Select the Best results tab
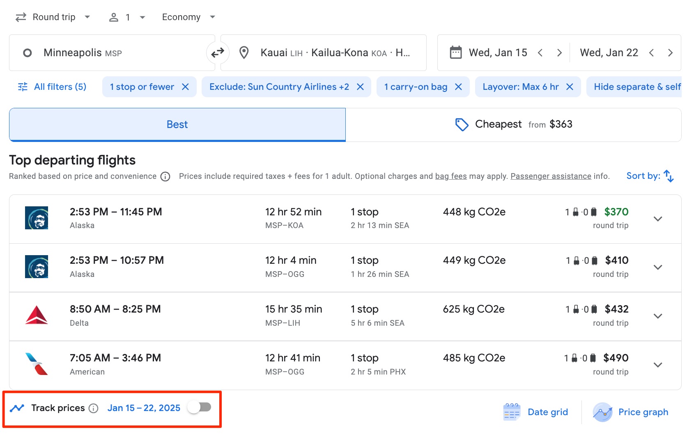This screenshot has width=694, height=434. pos(177,124)
